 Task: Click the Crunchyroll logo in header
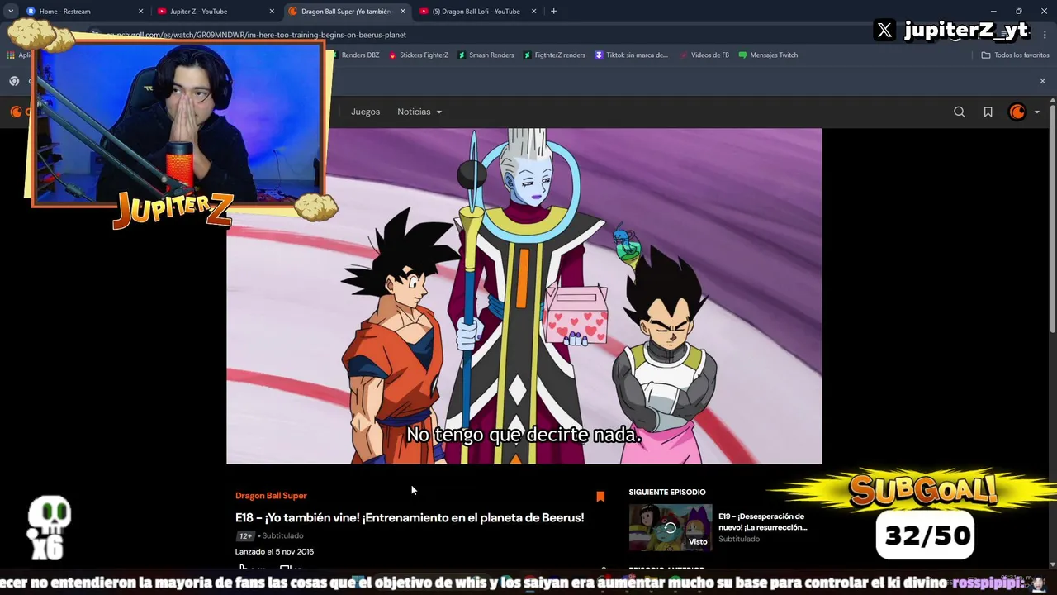tap(16, 112)
